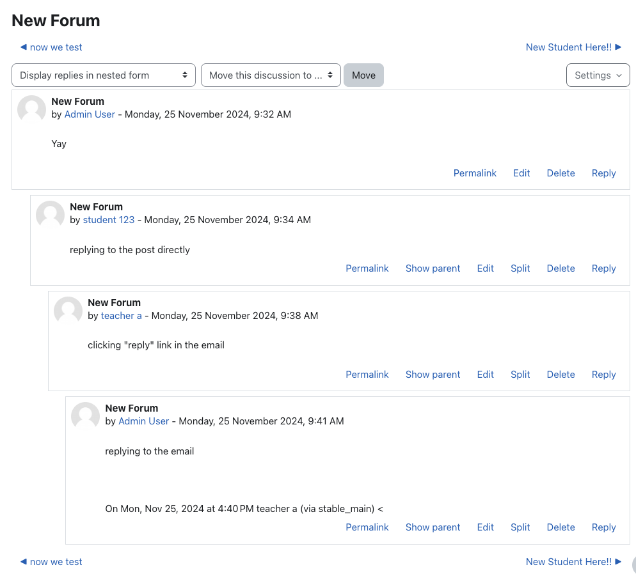Reply to the original Yay post
This screenshot has height=574, width=636.
(603, 173)
